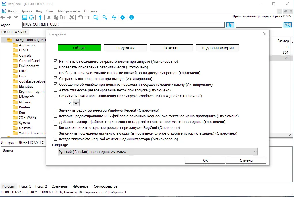The image size is (294, 197).
Task: Click the X delete icon in toolbar
Action: pyautogui.click(x=71, y=18)
